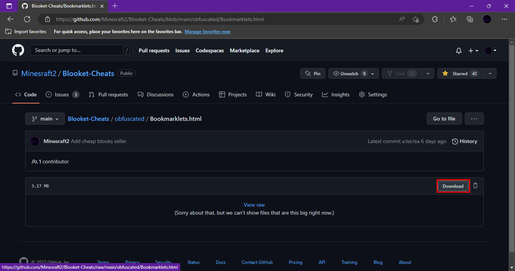
Task: Open footer Training link
Action: pos(349,262)
